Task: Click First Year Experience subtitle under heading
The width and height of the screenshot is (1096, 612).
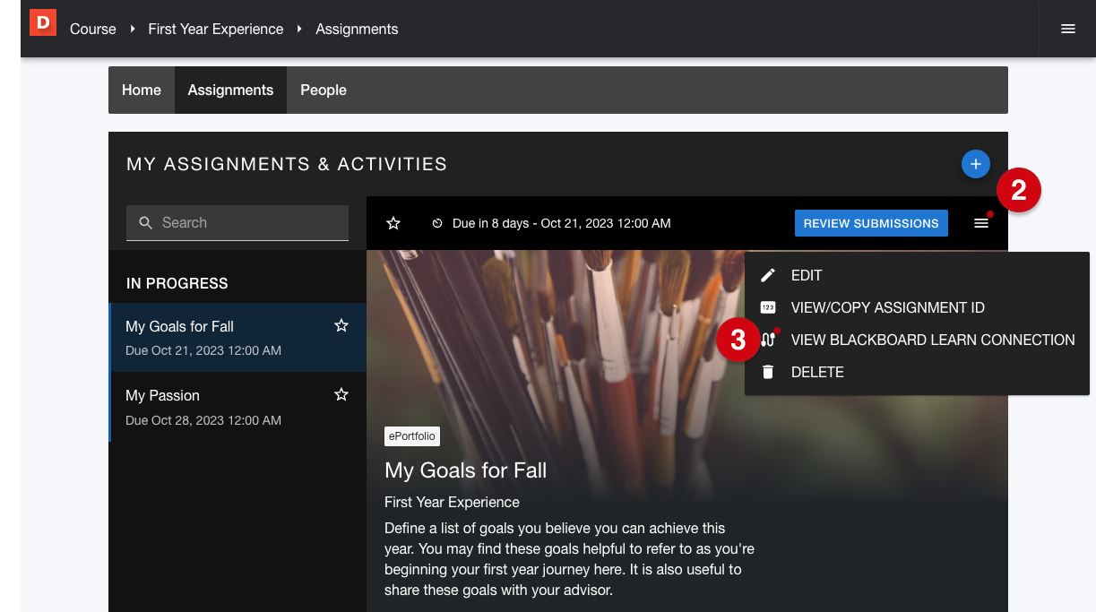Action: coord(452,502)
